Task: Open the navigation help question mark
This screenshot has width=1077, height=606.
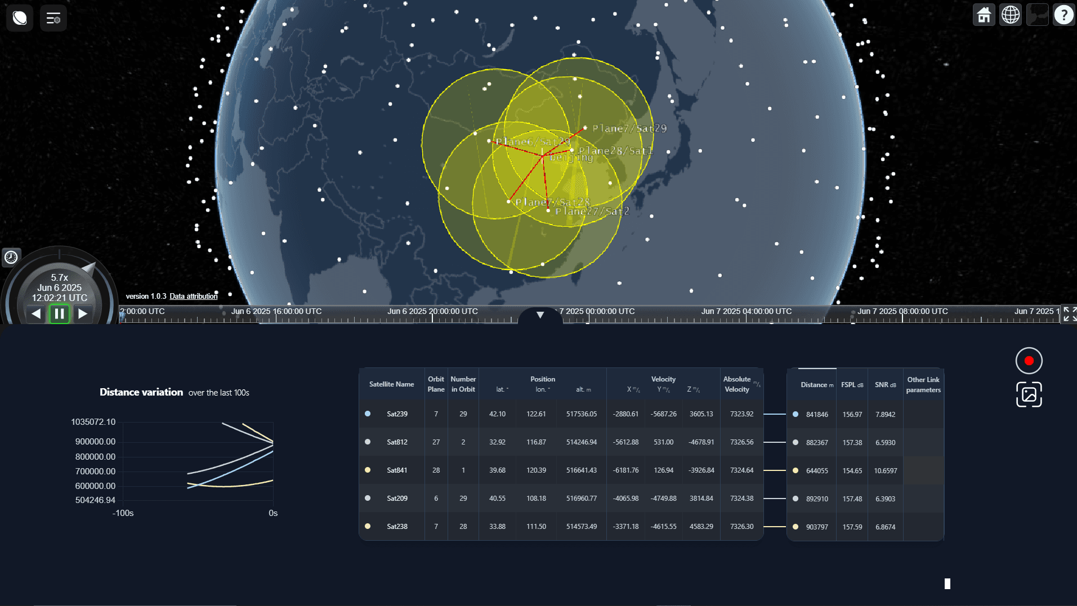Action: tap(1063, 15)
